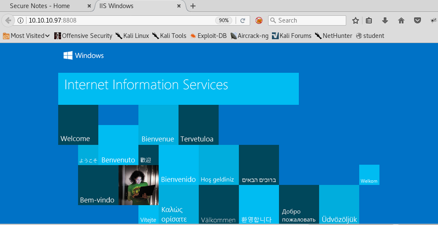Reset the 90% zoom level indicator
438x225 pixels.
tap(224, 20)
